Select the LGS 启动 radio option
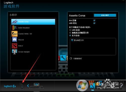This screenshot has width=126, height=92. (x=70, y=30)
